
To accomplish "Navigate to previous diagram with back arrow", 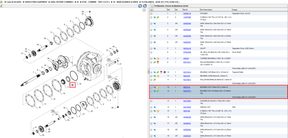I will point(140,6).
